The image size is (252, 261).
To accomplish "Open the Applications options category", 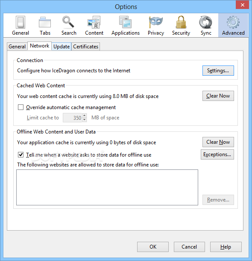I will (126, 26).
